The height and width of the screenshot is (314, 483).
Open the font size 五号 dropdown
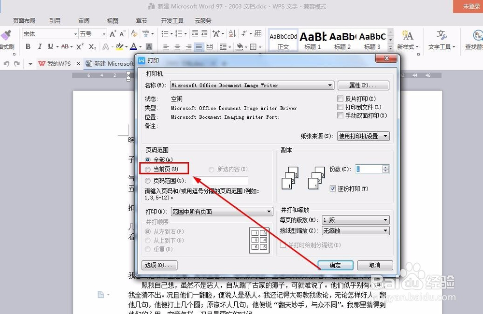tap(104, 34)
